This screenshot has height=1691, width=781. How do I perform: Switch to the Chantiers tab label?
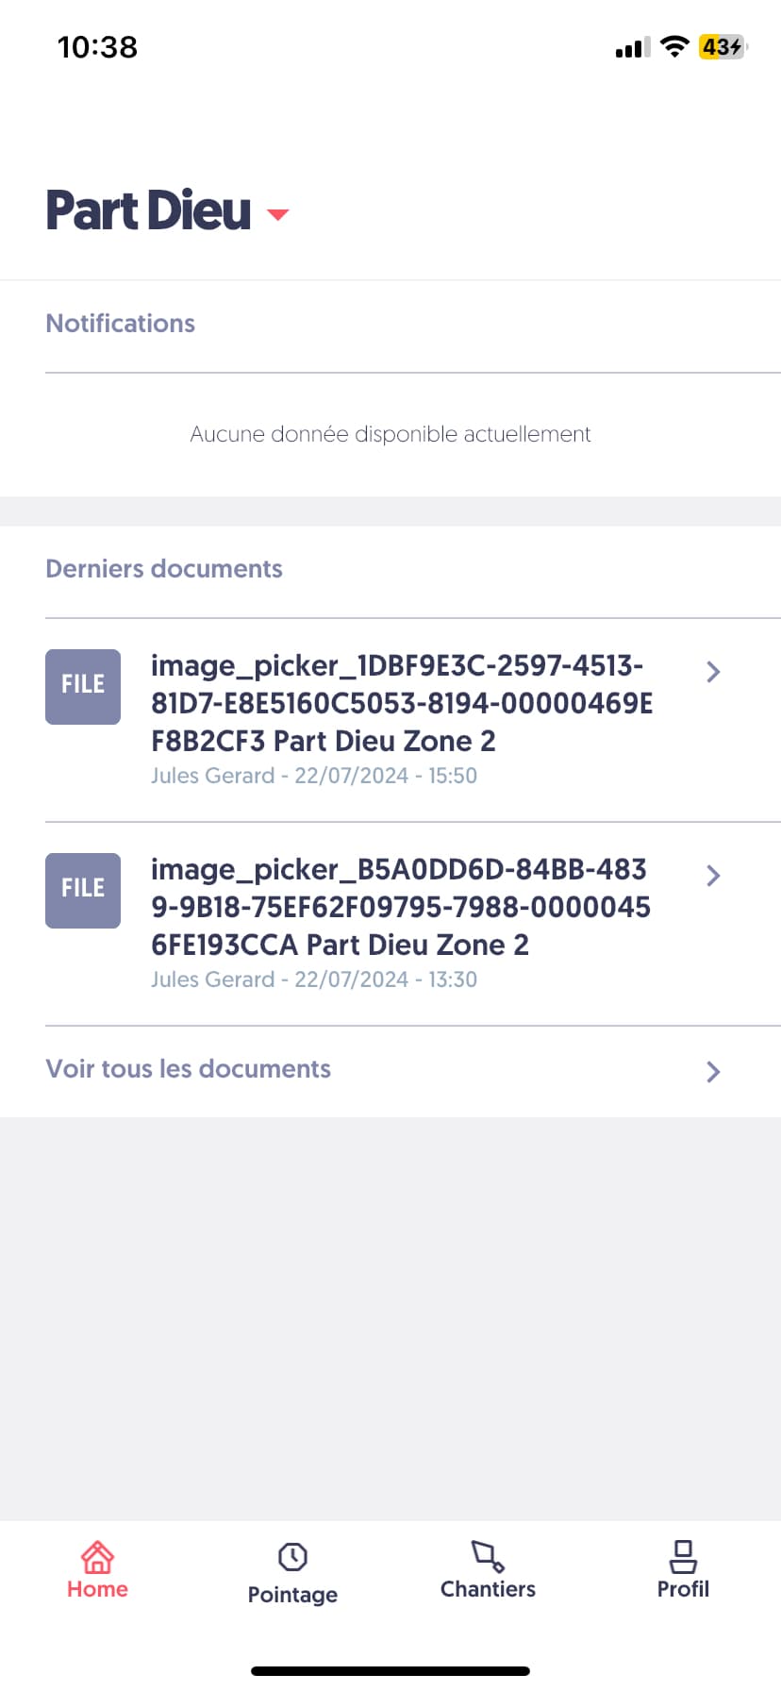tap(488, 1589)
